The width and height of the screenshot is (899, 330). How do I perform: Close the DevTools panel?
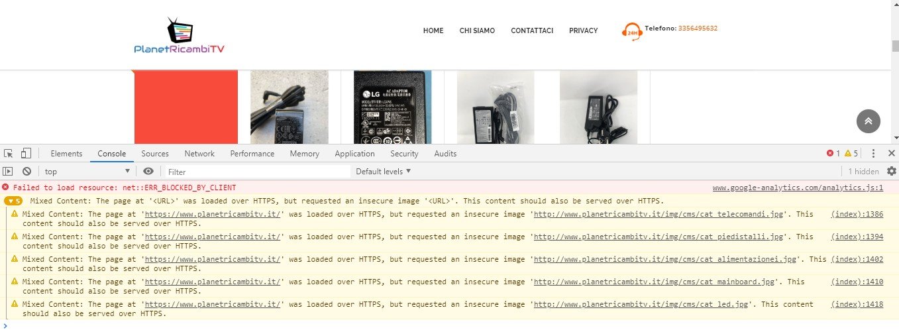pyautogui.click(x=891, y=154)
